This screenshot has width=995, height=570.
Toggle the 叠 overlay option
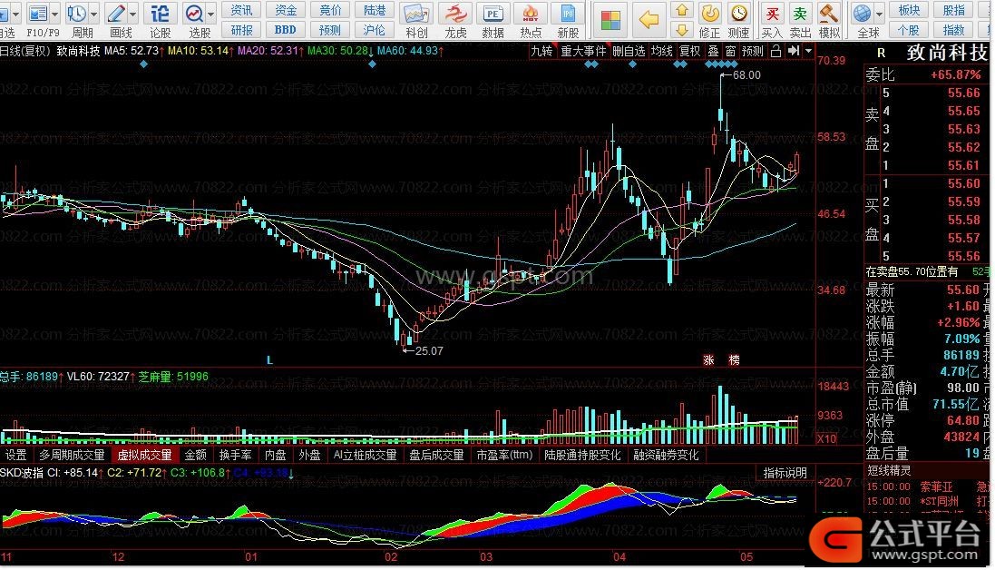(713, 51)
